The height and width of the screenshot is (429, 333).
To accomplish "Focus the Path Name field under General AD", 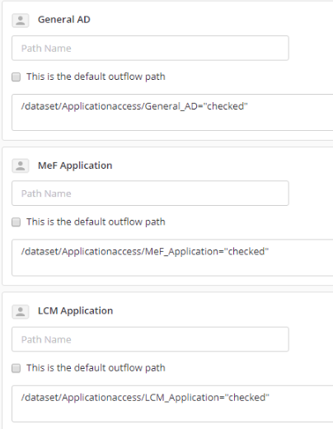I will (150, 48).
